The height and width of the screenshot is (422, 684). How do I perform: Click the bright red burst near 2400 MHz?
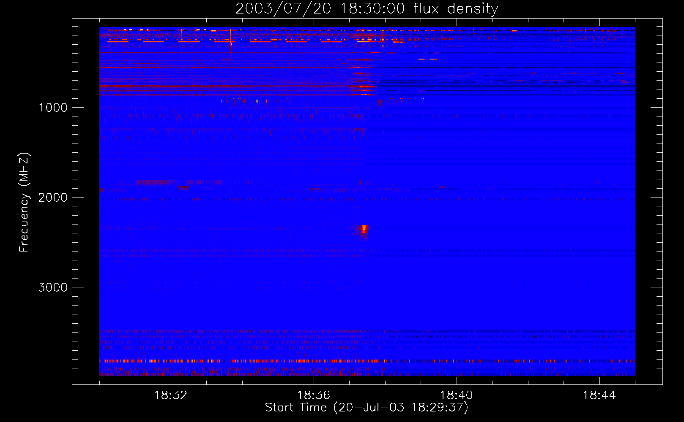pos(364,231)
